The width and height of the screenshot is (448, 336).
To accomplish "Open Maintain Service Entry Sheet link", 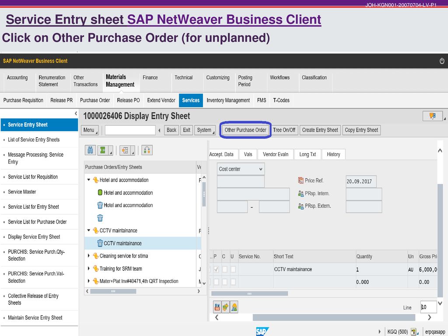I will point(35,318).
